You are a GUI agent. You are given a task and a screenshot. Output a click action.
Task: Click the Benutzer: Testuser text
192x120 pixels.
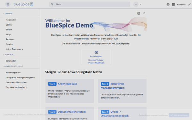click(x=96, y=60)
